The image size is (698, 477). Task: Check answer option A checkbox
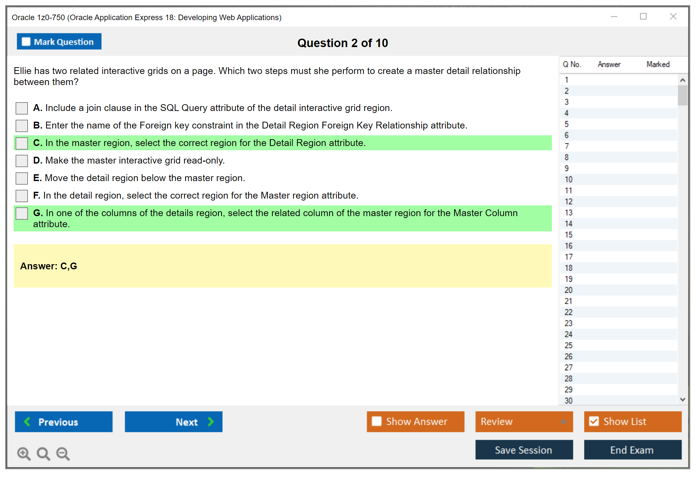[21, 108]
